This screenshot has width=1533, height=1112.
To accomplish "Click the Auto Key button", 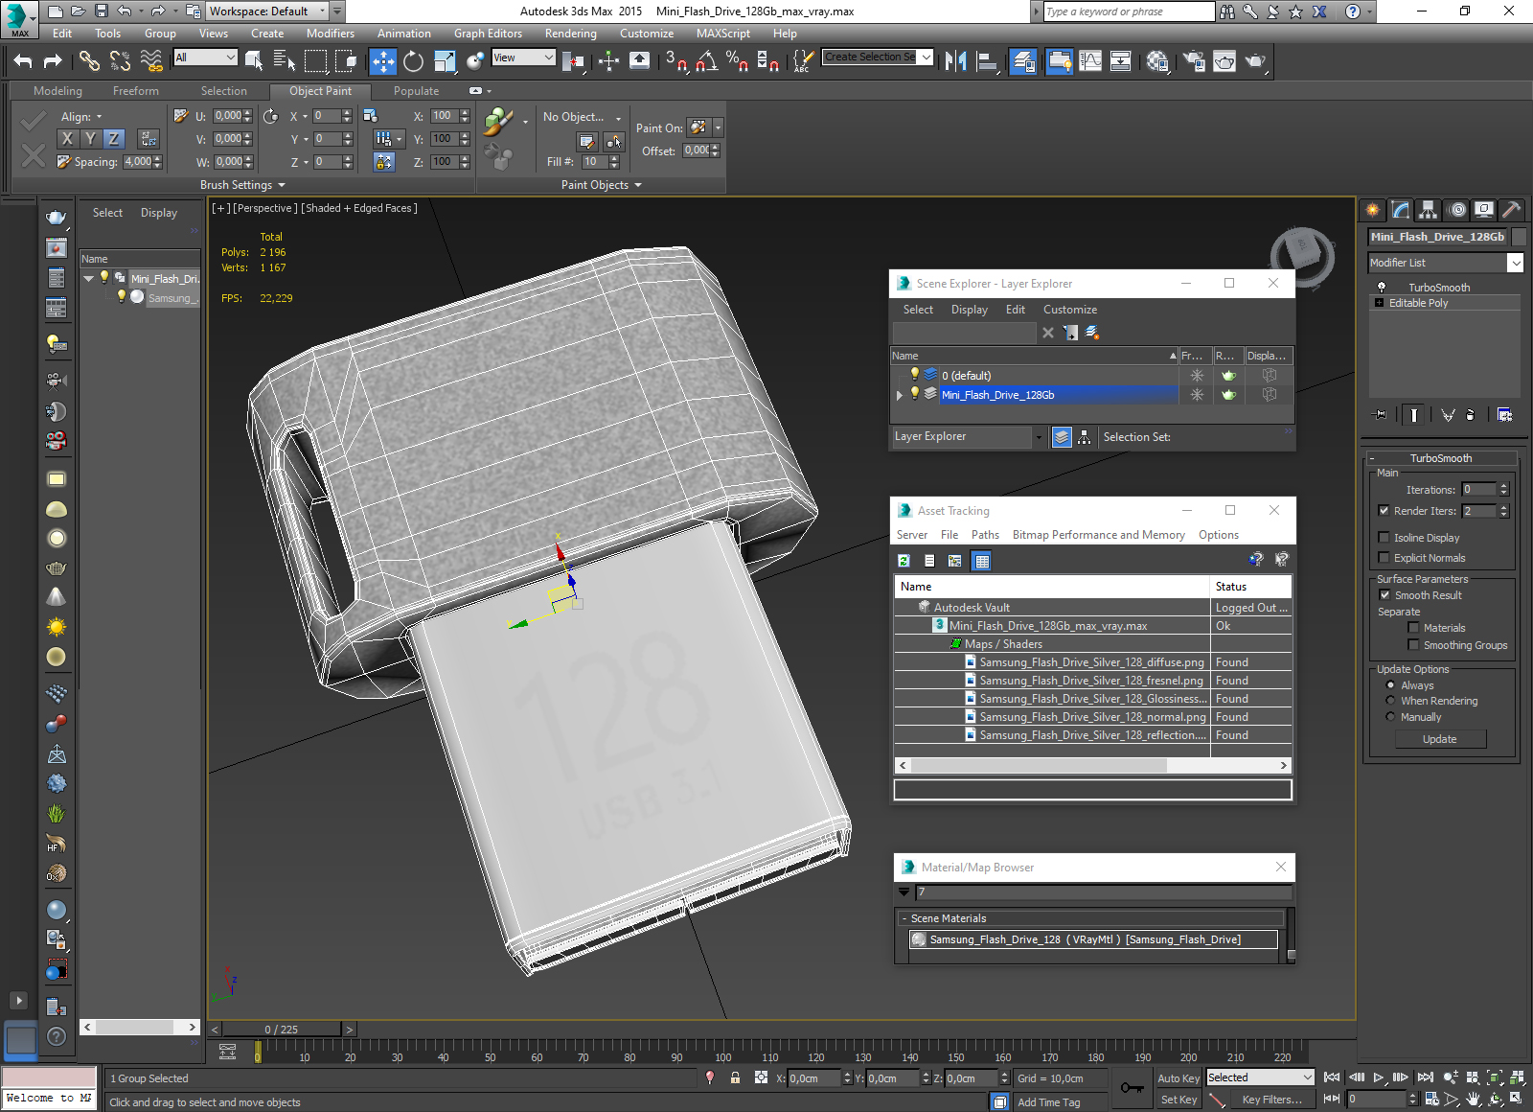I will [x=1178, y=1078].
